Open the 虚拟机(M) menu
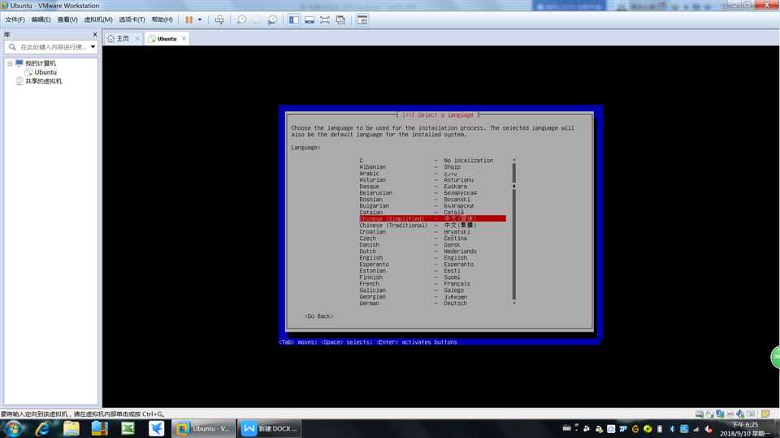 (98, 19)
